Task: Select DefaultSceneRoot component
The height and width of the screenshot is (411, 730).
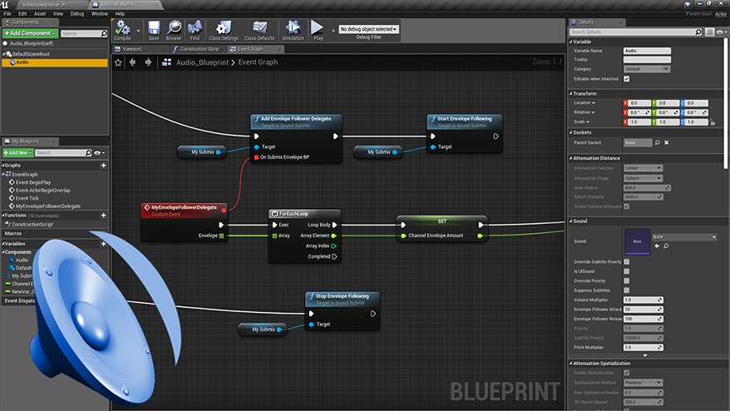Action: tap(31, 54)
